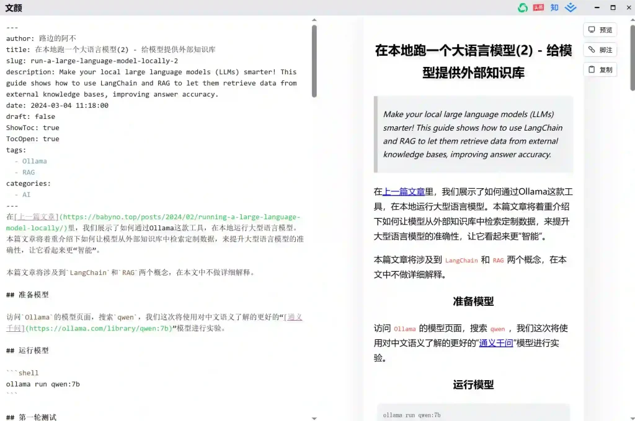Click the red Ollama inline code in preview
This screenshot has height=421, width=635.
tap(404, 329)
